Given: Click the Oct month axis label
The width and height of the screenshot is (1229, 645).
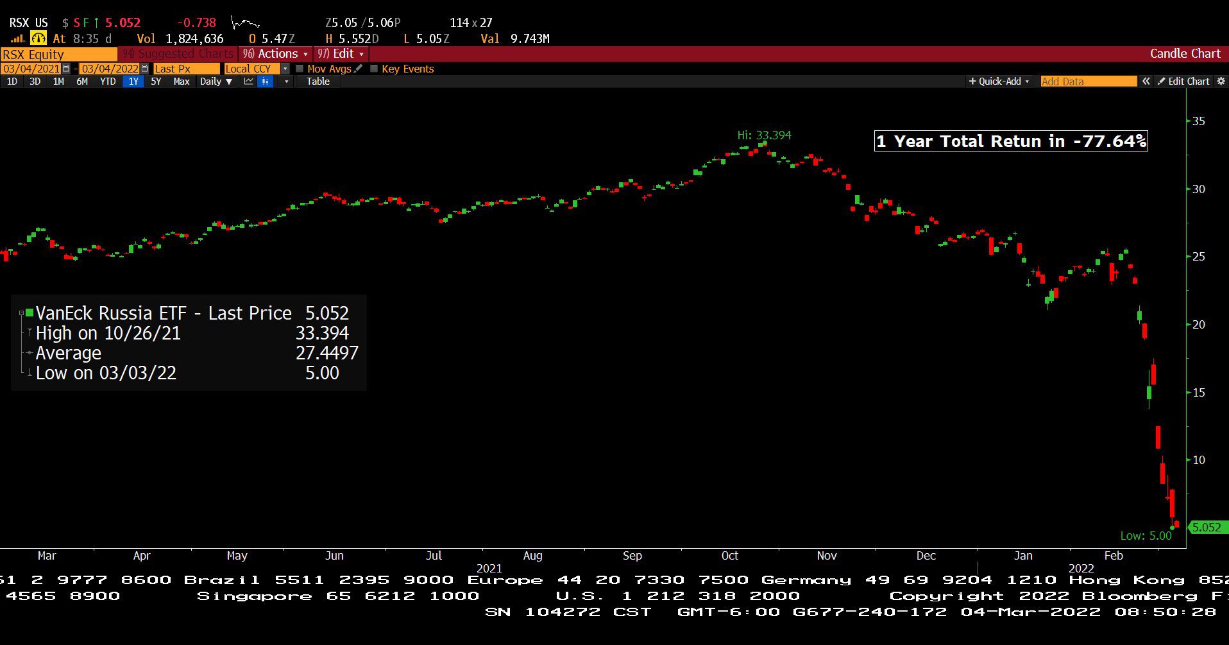Looking at the screenshot, I should pos(729,556).
